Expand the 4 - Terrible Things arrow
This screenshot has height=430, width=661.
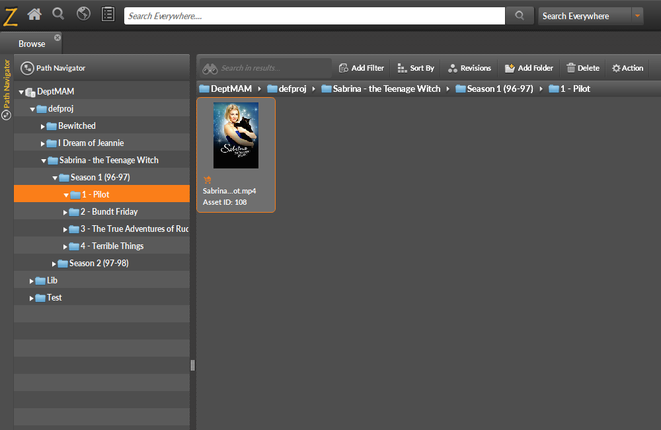point(65,247)
